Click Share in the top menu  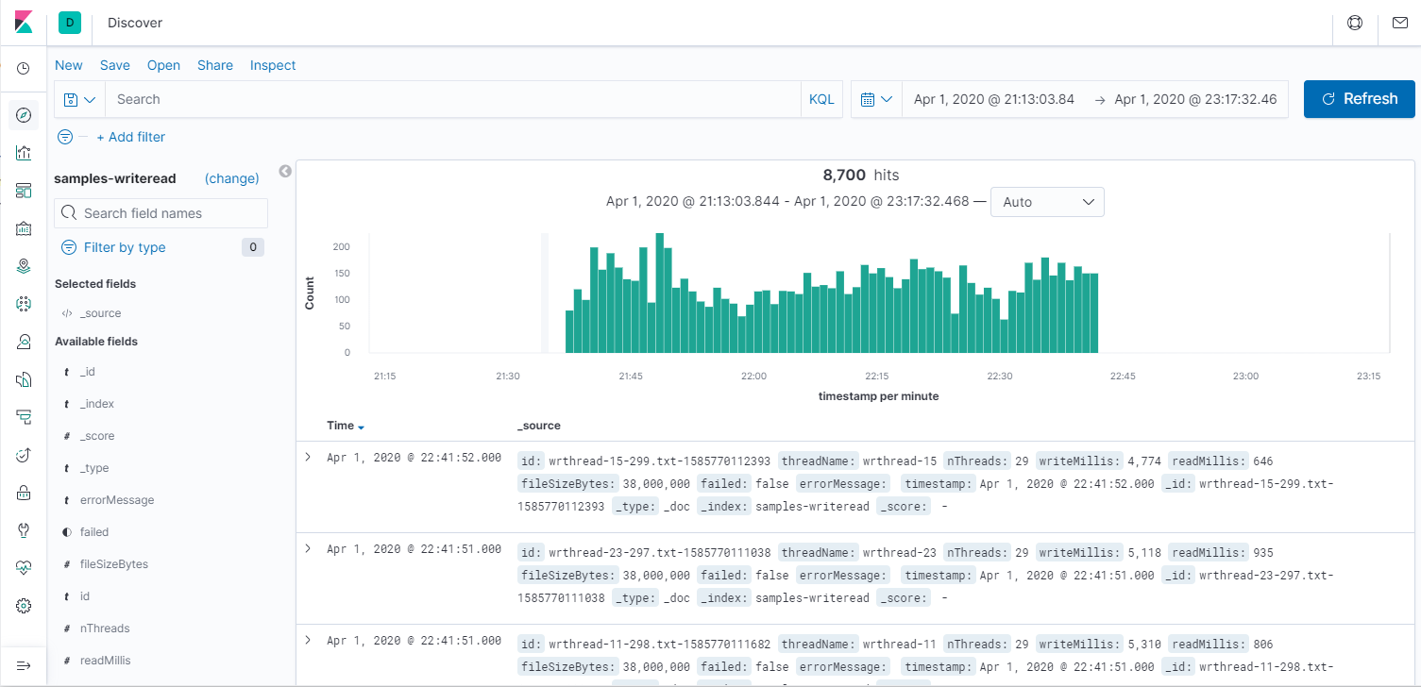(215, 65)
